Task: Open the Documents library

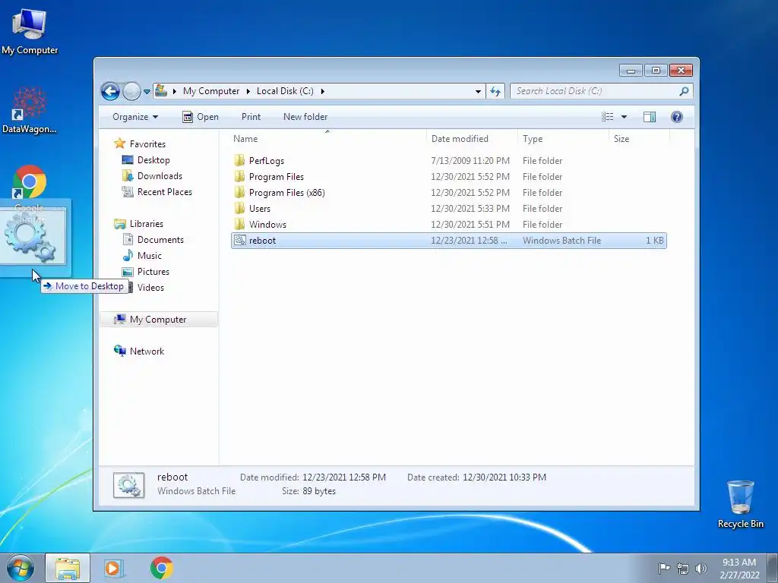Action: point(160,240)
